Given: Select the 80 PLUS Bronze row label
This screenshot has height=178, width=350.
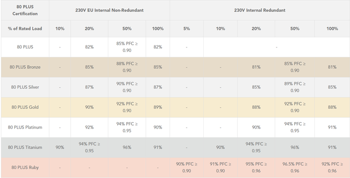Looking at the screenshot, I should [25, 67].
